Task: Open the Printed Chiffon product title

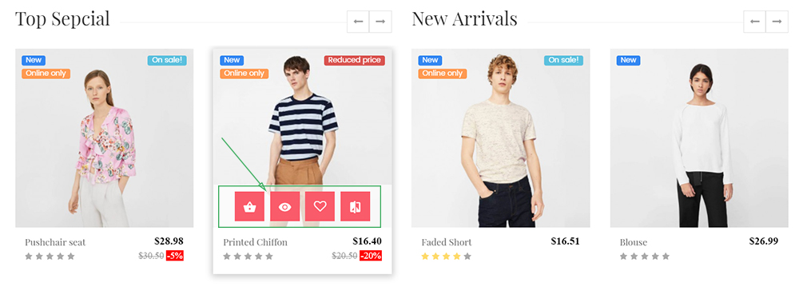Action: coord(256,242)
